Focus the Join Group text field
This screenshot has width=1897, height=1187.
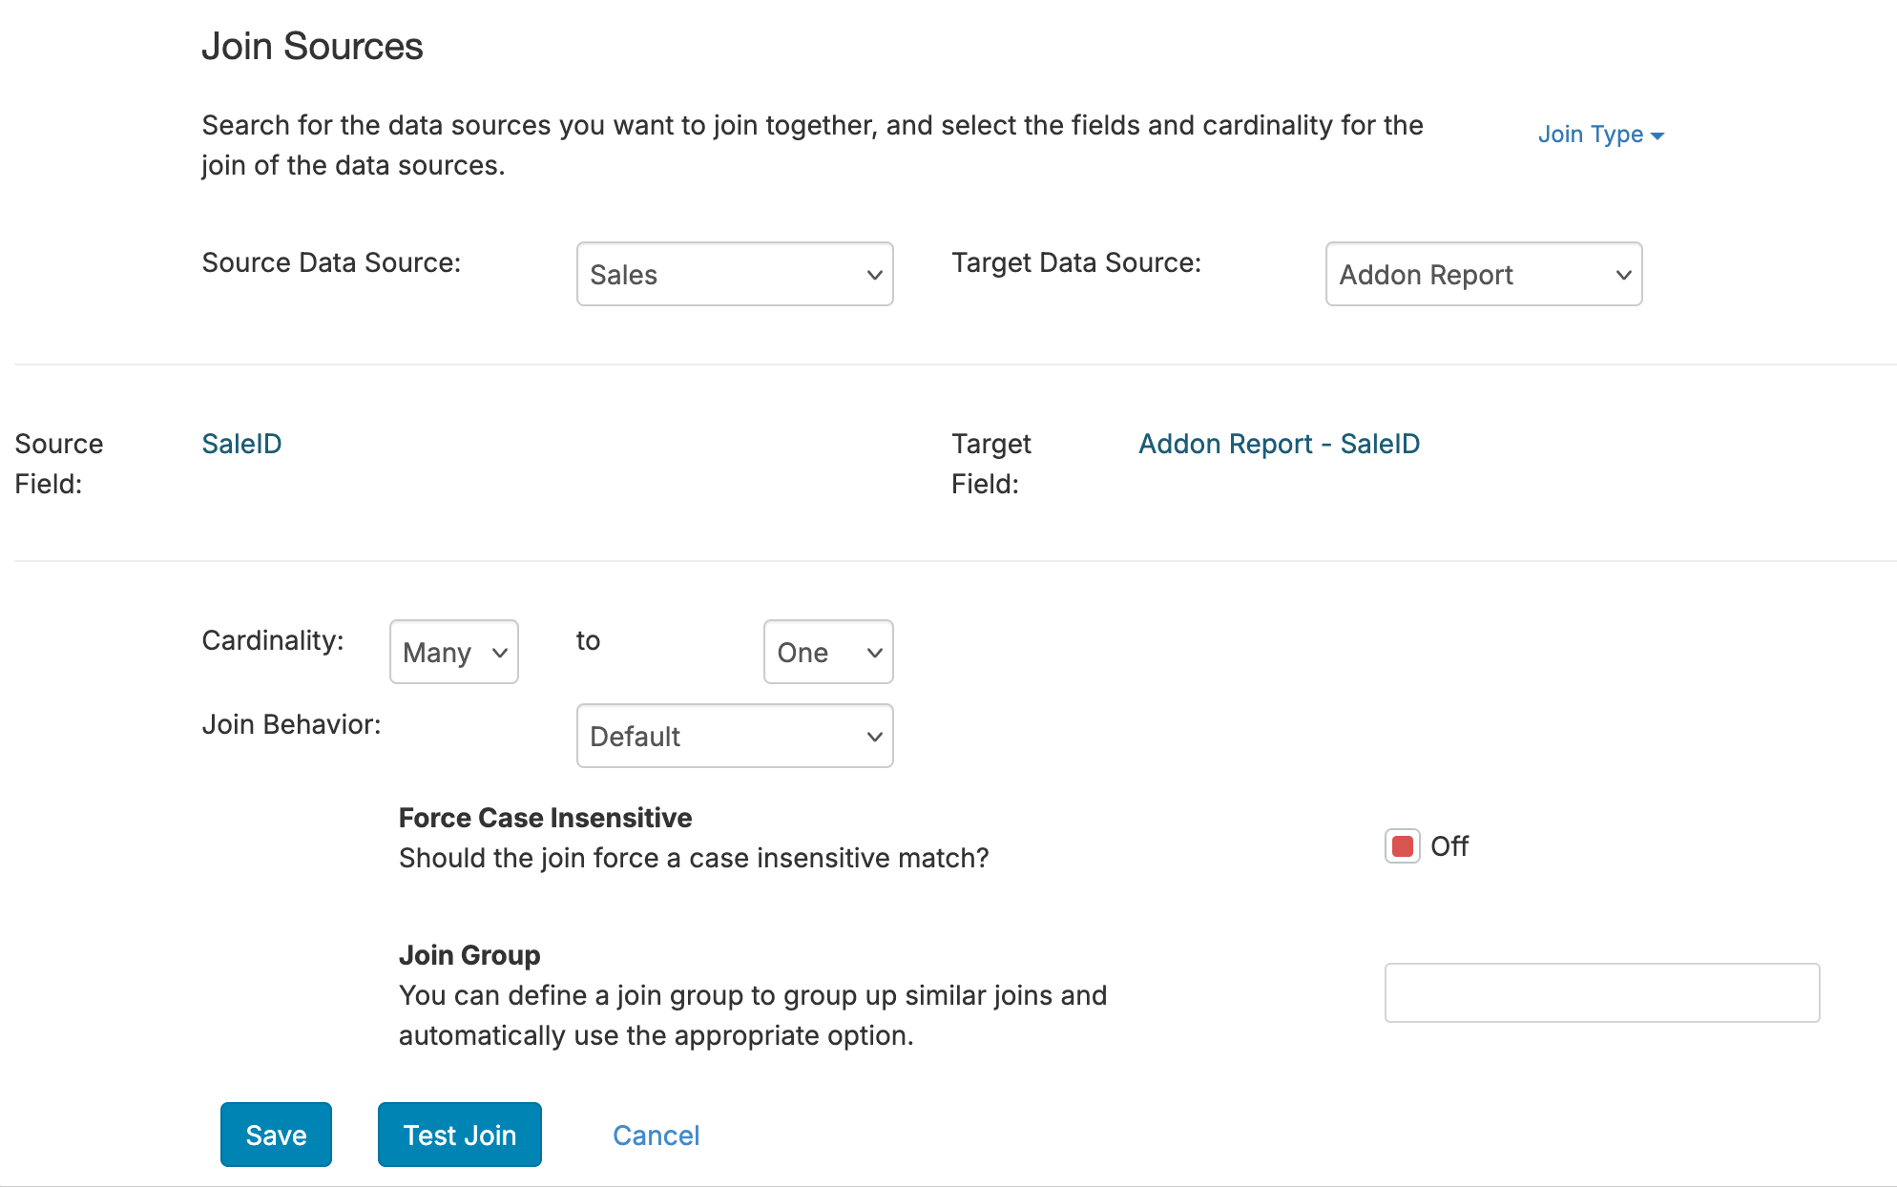pos(1601,992)
